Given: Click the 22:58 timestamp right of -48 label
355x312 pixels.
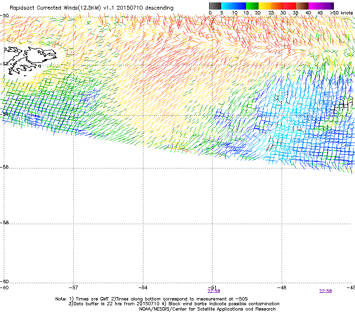Looking at the screenshot, I should pos(325,291).
